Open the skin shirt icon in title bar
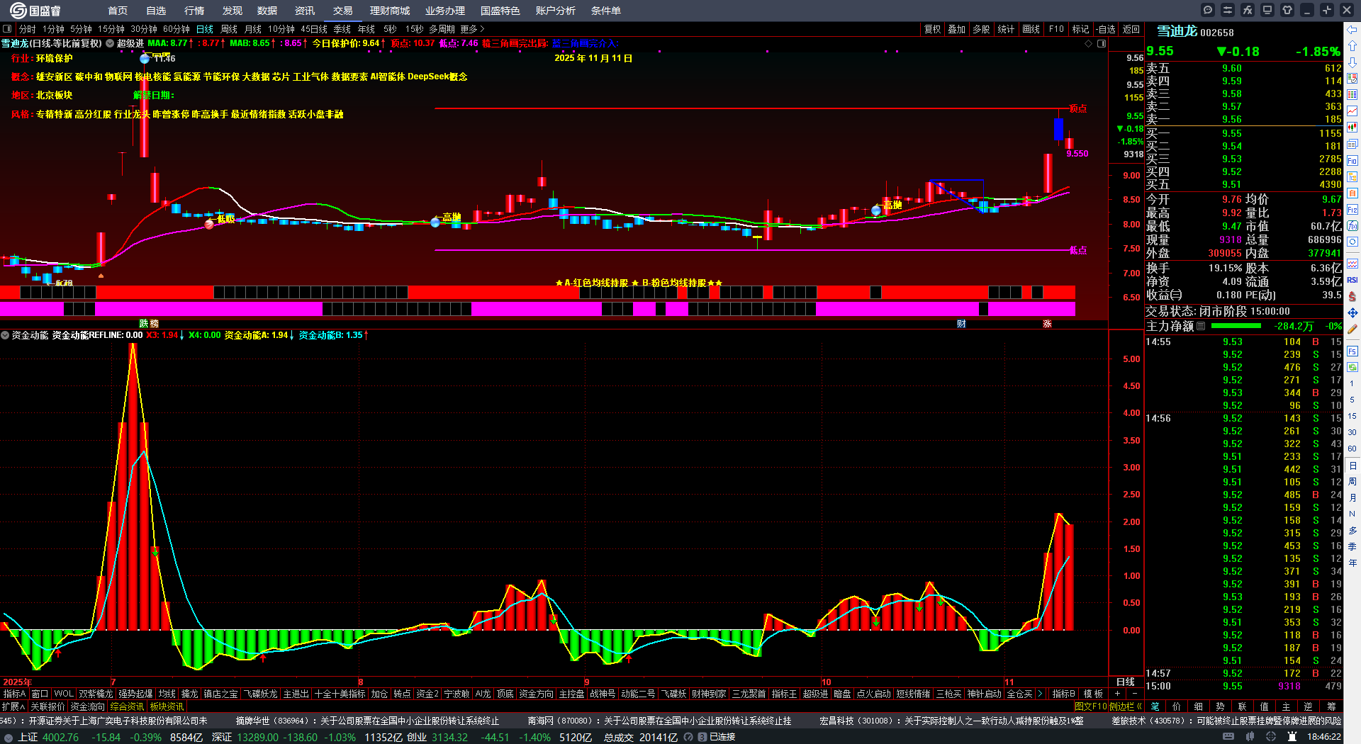Viewport: 1361px width, 744px height. click(1287, 10)
